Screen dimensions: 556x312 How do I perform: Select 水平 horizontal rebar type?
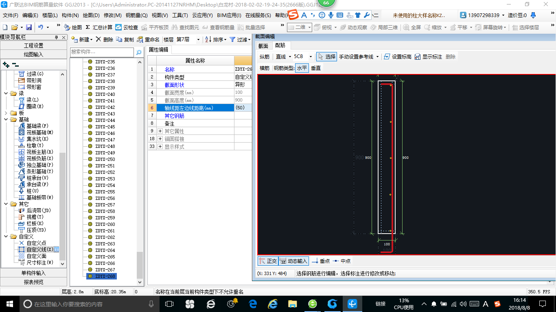pos(302,68)
